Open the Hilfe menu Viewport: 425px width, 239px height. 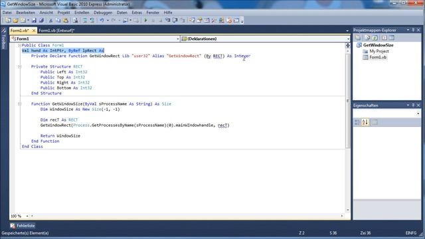[168, 13]
